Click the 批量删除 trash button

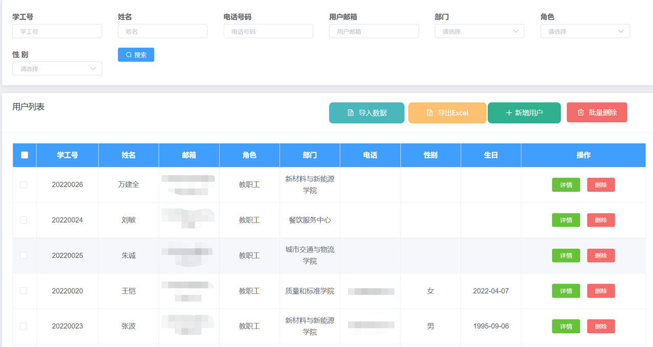pos(597,113)
